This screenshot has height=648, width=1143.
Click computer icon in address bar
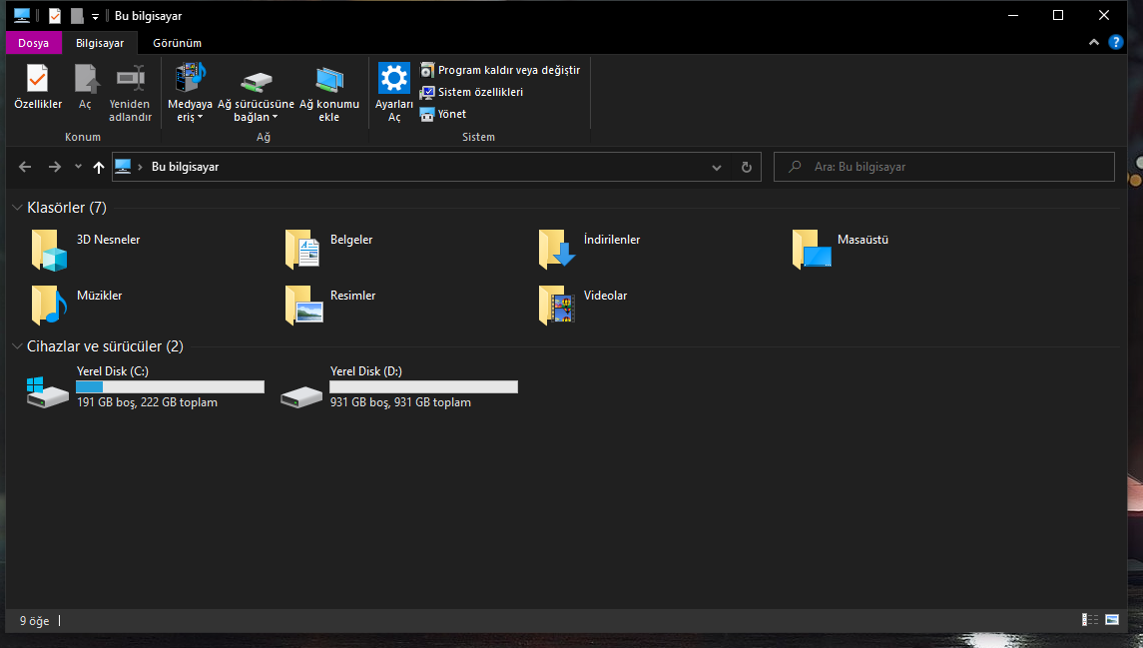[123, 167]
